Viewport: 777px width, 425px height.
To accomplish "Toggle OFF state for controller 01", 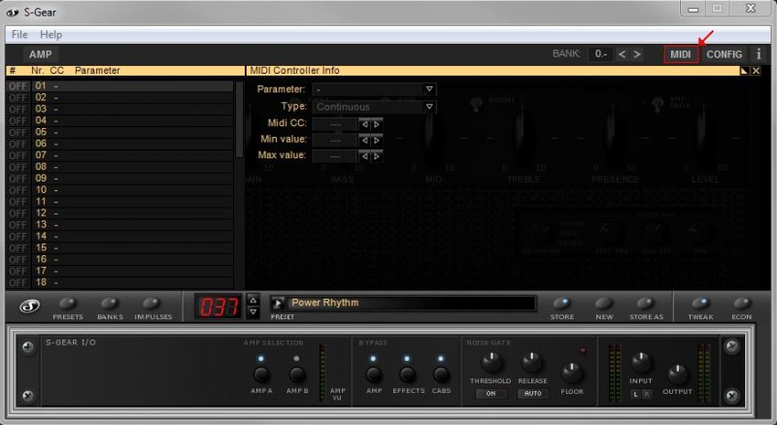I will coord(17,86).
